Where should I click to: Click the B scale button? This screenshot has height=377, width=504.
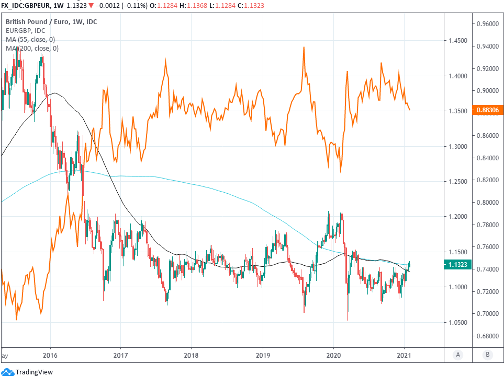pyautogui.click(x=487, y=355)
